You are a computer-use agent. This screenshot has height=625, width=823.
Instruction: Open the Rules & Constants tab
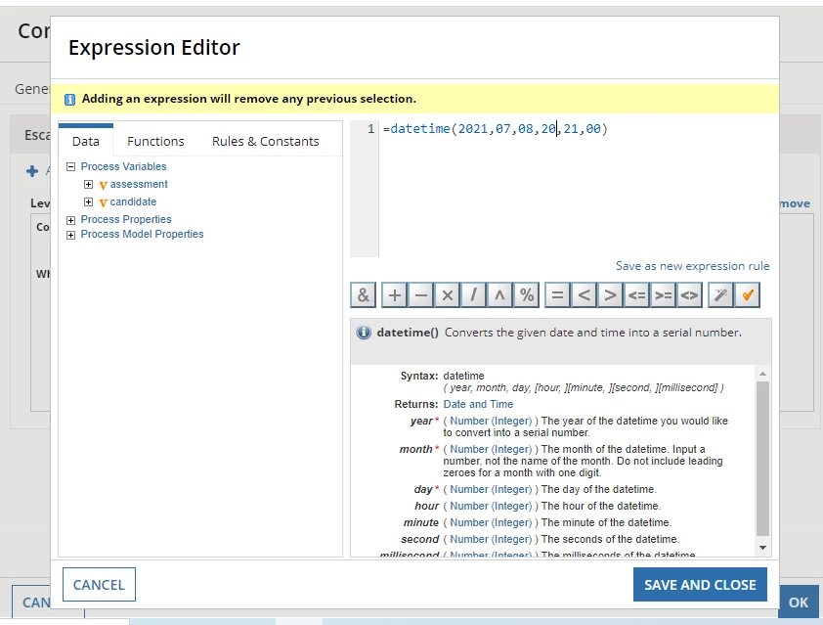click(x=266, y=141)
